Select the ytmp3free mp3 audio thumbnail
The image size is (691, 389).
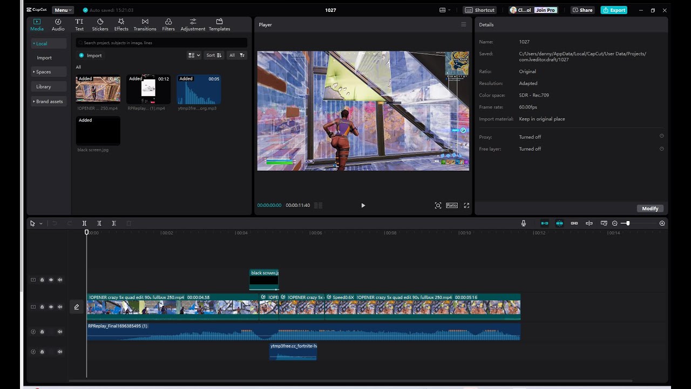[x=199, y=89]
